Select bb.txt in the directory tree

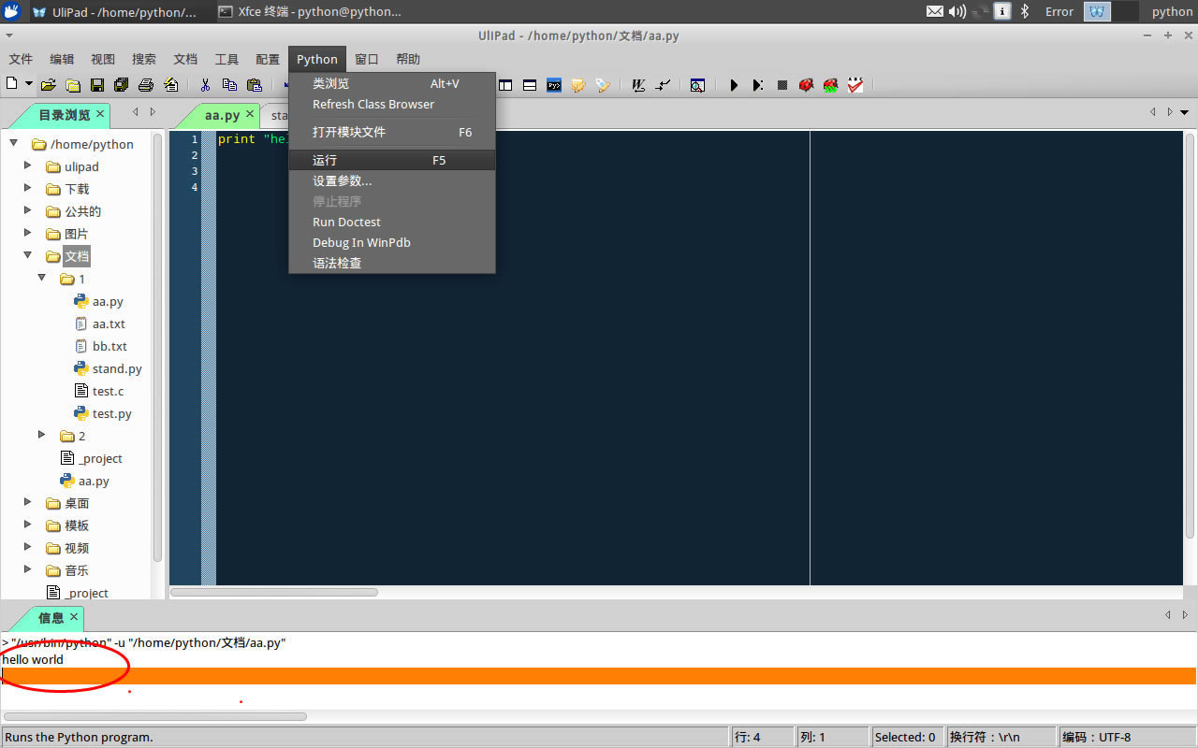point(110,346)
